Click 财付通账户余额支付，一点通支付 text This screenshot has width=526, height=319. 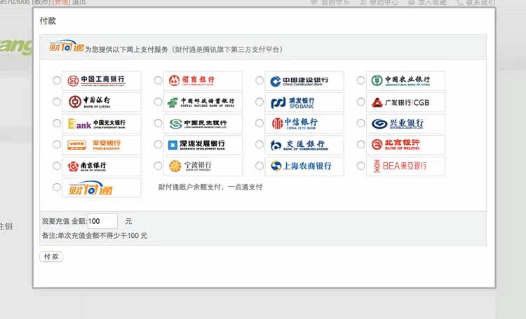tap(210, 187)
